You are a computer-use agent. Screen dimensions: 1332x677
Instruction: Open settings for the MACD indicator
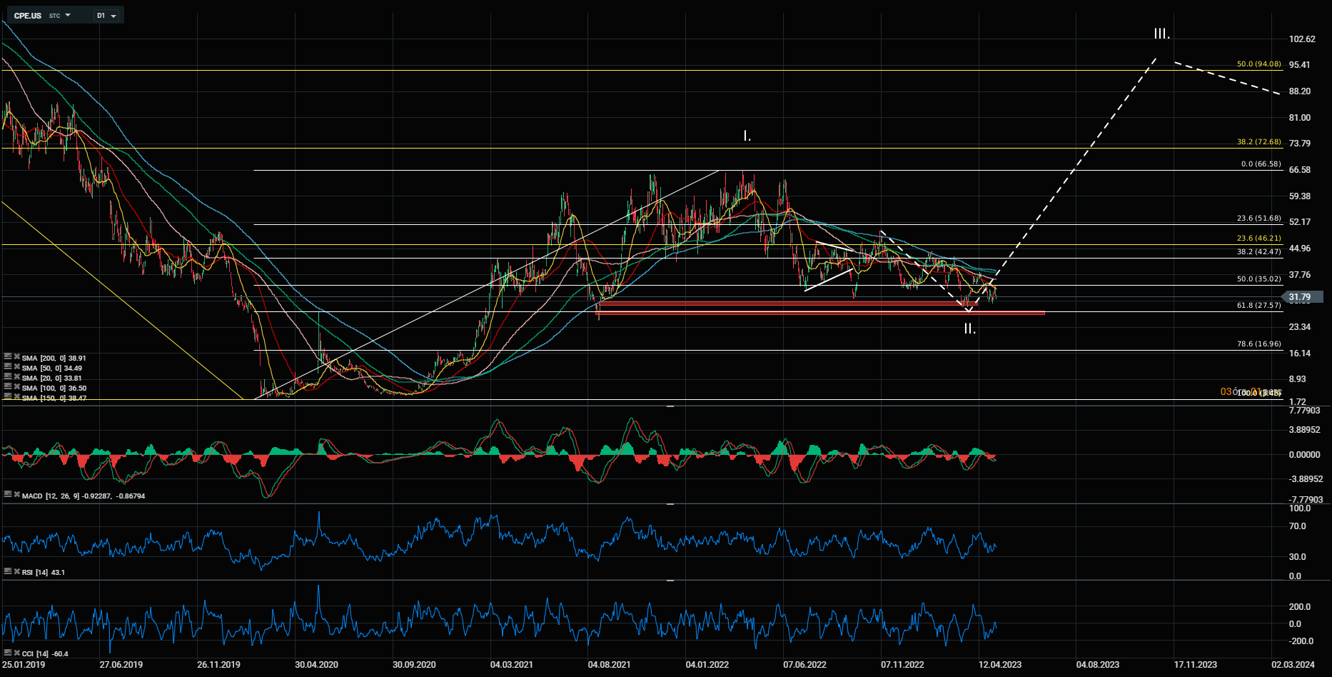click(7, 494)
